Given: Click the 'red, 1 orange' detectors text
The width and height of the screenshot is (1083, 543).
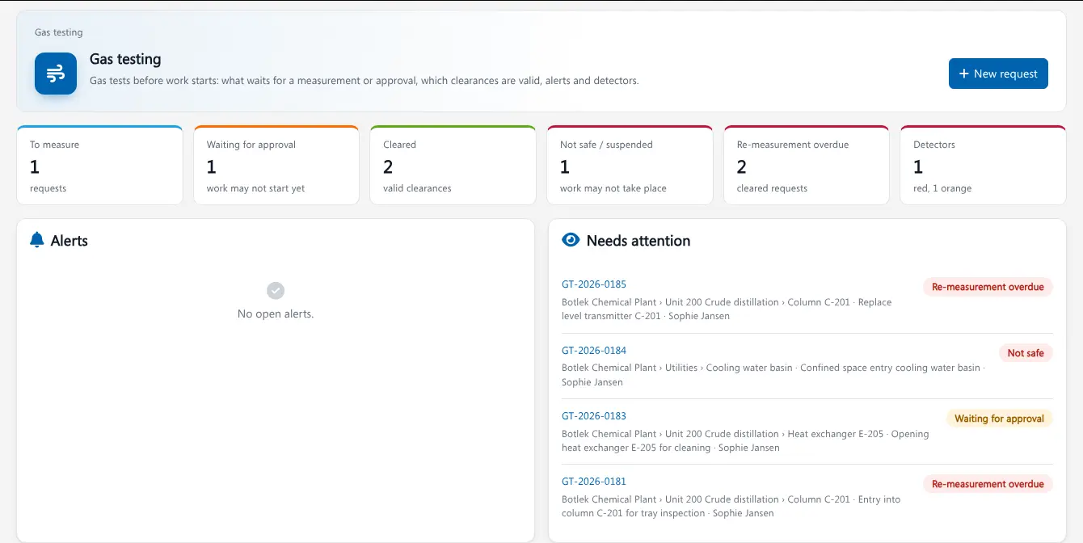Looking at the screenshot, I should tap(942, 188).
